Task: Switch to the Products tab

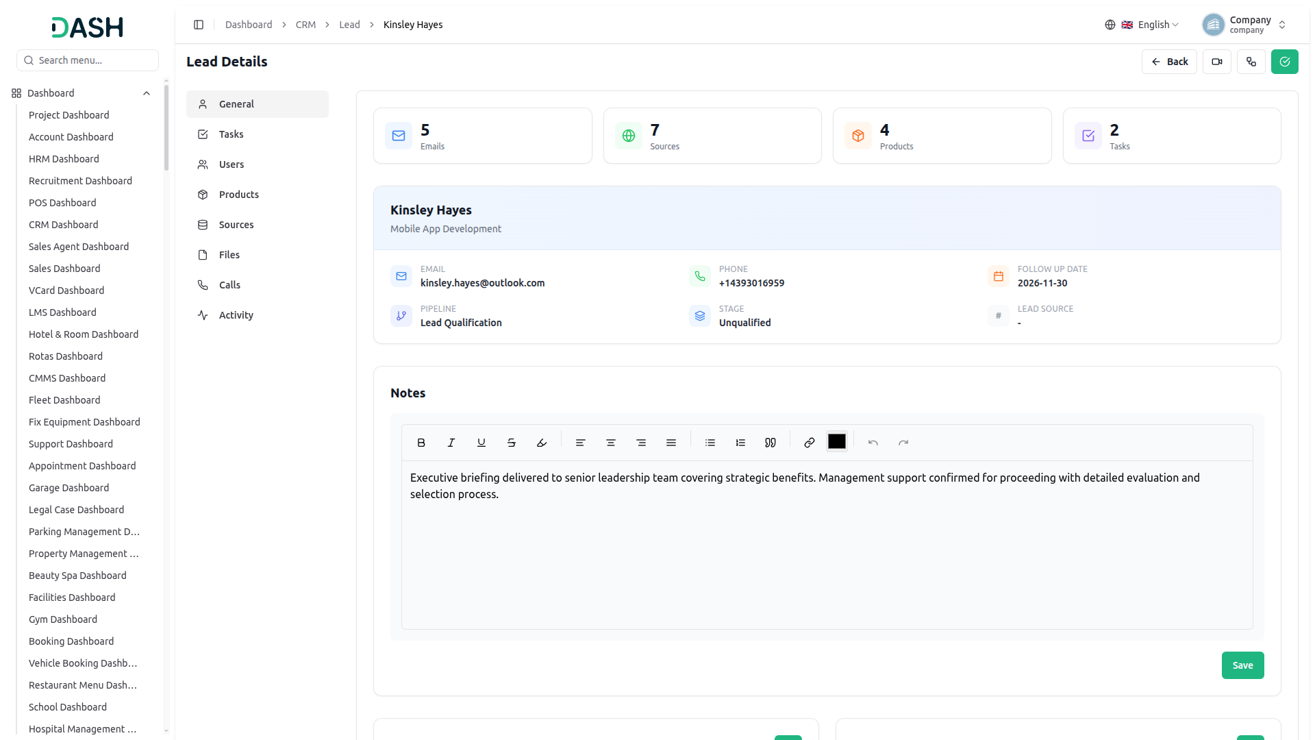Action: (x=258, y=195)
